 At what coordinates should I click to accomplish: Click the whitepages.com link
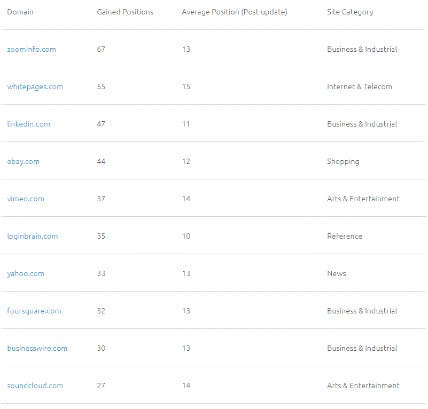[x=35, y=86]
